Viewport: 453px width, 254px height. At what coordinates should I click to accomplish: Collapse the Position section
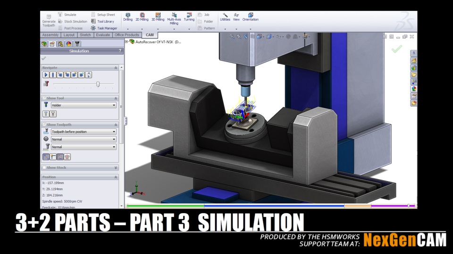coord(116,177)
